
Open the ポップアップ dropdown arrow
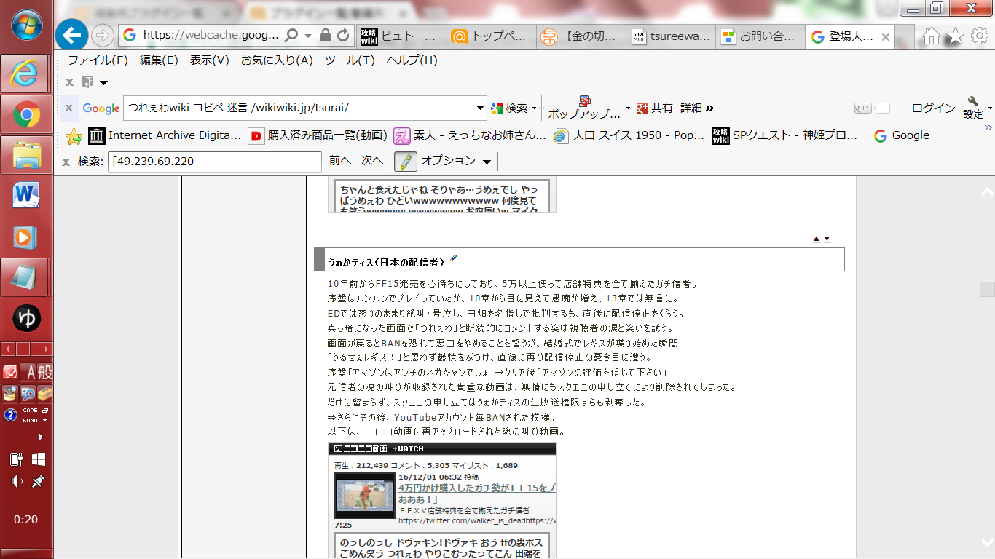click(628, 108)
